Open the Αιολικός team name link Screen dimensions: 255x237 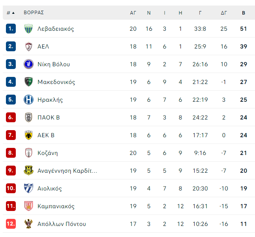click(x=50, y=188)
